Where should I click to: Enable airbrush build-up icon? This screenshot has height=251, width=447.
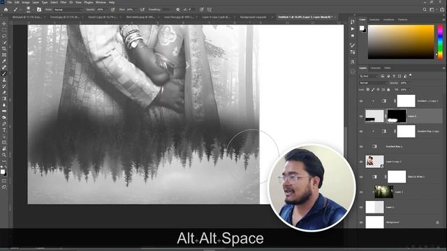tap(142, 9)
